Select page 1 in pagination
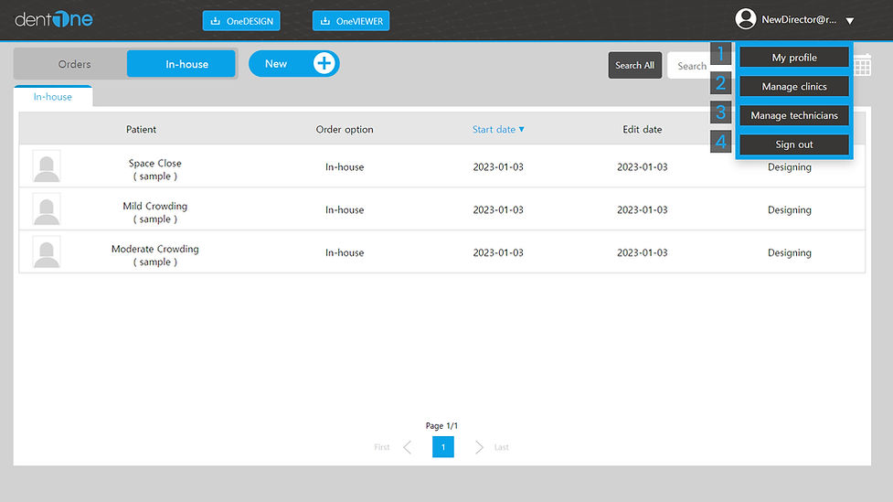Screen dimensions: 893x502 pos(443,447)
